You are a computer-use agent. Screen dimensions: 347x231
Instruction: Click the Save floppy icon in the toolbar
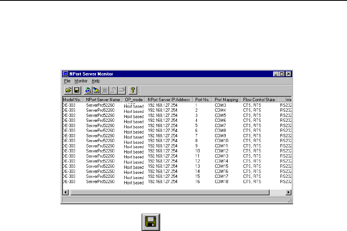pos(77,90)
